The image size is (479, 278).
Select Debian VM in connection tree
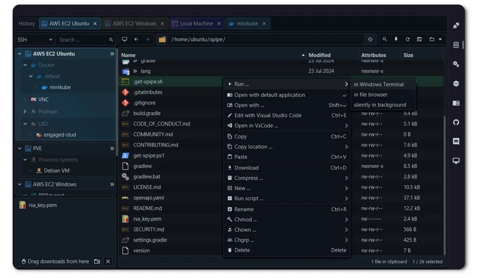(57, 171)
